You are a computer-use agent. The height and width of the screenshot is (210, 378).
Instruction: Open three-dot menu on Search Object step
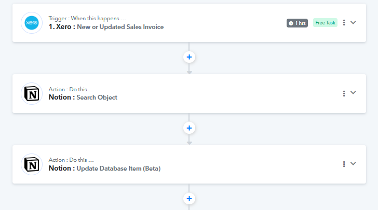344,93
